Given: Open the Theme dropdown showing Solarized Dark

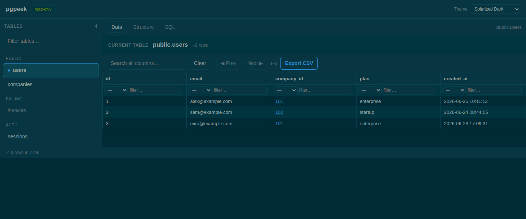Looking at the screenshot, I should tap(495, 9).
